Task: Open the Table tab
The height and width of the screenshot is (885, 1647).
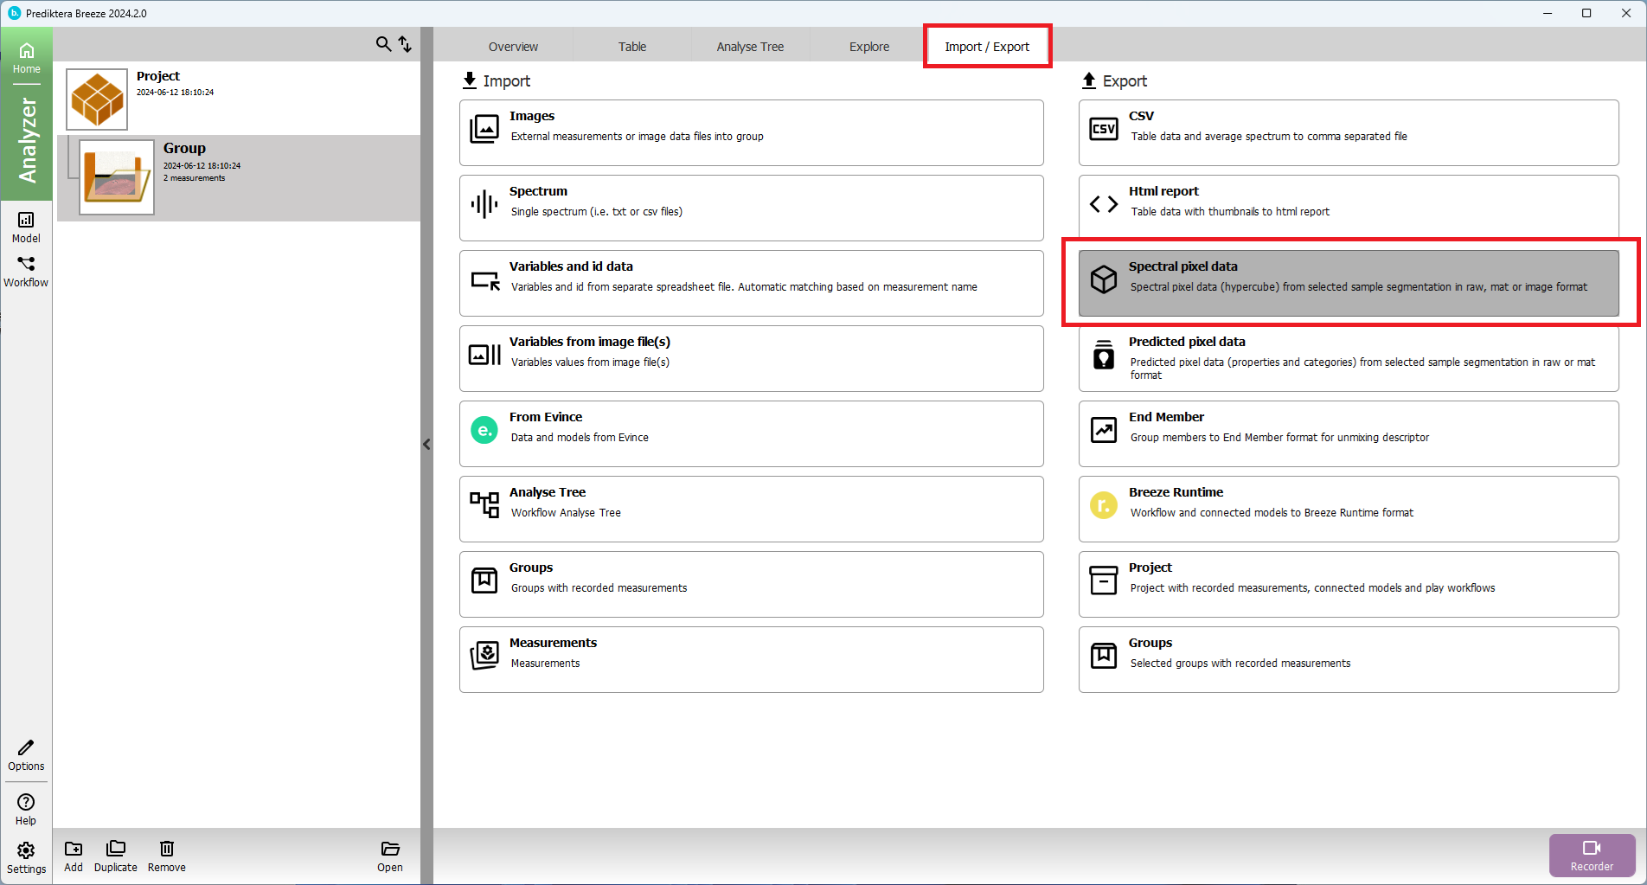Action: point(631,47)
